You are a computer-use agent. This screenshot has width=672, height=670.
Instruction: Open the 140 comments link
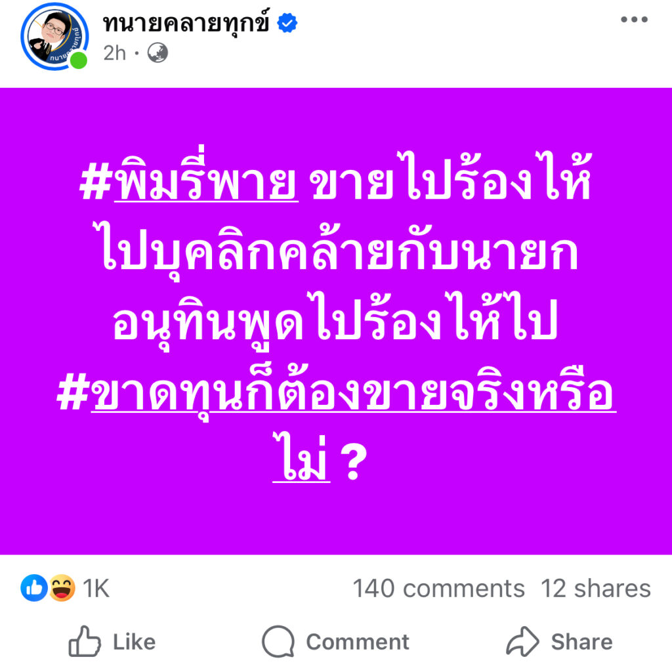click(438, 589)
